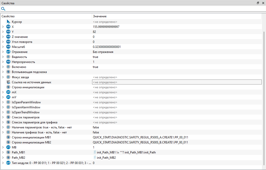The width and height of the screenshot is (266, 170).
Task: Expand the X property row
Action: point(3,27)
